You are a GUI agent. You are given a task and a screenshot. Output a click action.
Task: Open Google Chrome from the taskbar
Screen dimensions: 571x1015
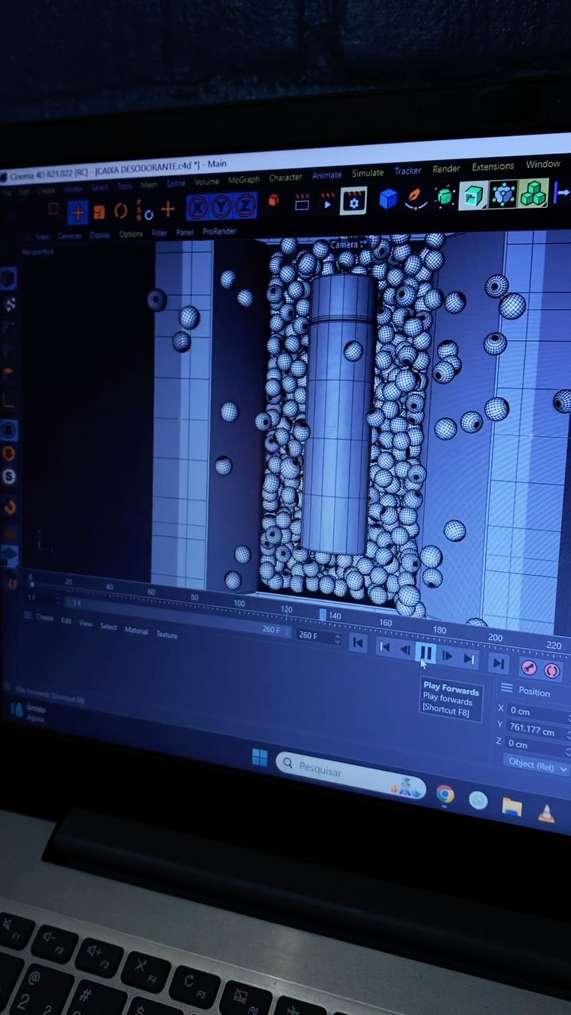click(x=445, y=794)
